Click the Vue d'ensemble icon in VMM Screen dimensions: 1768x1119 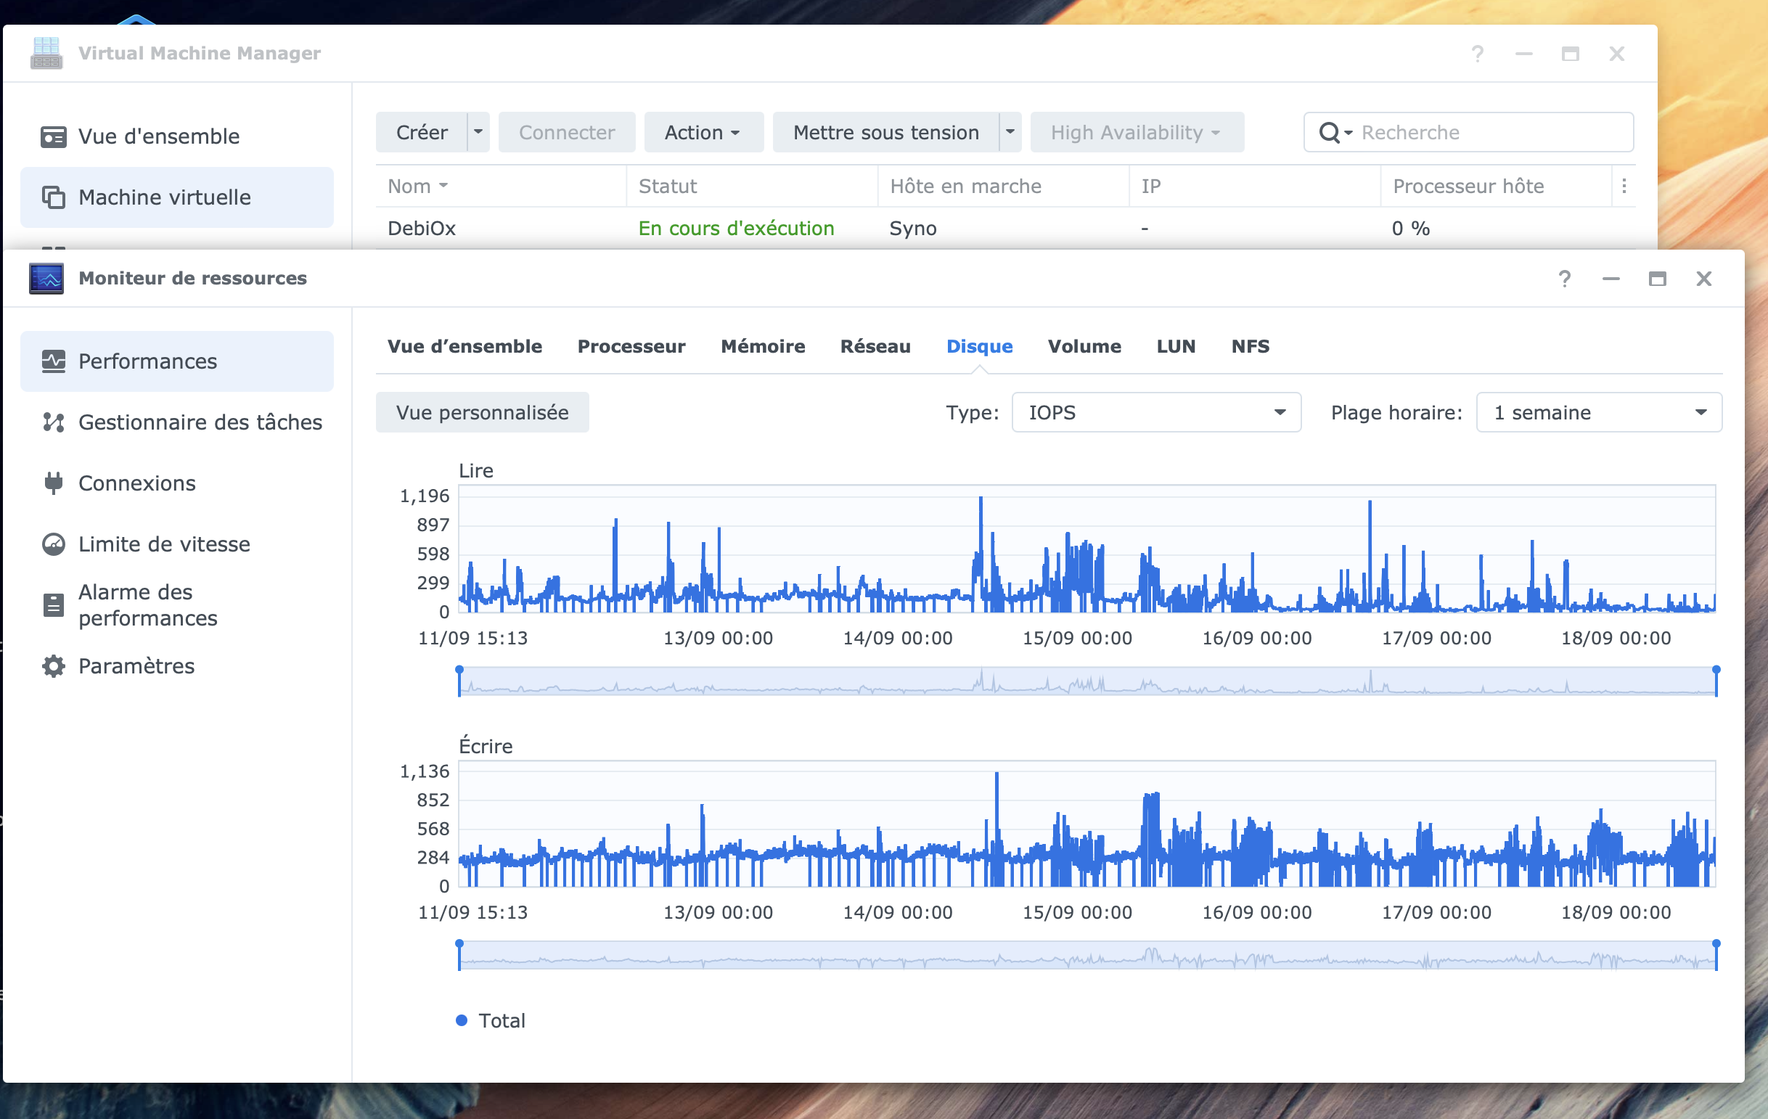point(53,136)
